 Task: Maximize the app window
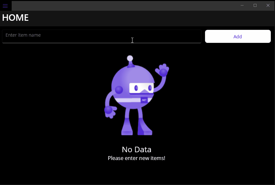click(x=255, y=6)
